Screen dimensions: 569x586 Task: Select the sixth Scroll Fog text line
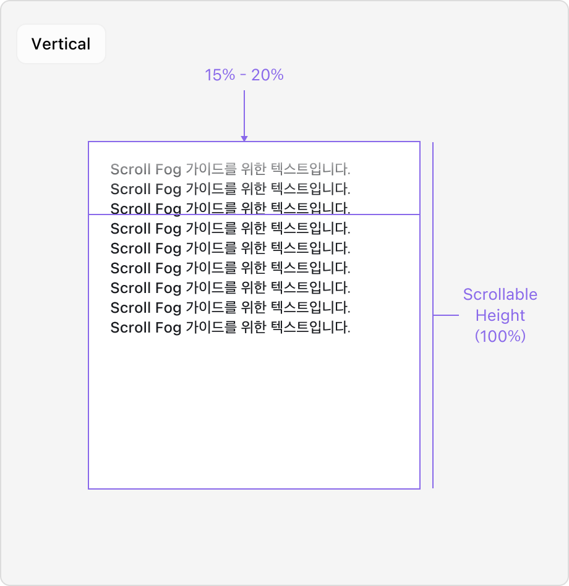230,268
